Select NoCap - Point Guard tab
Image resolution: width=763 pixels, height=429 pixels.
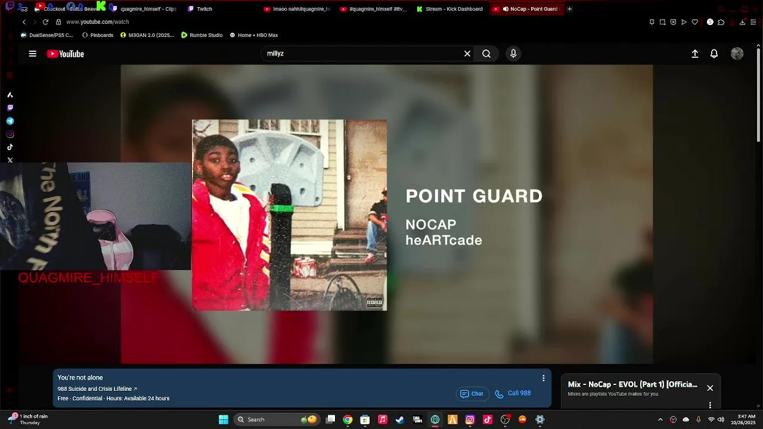[526, 9]
